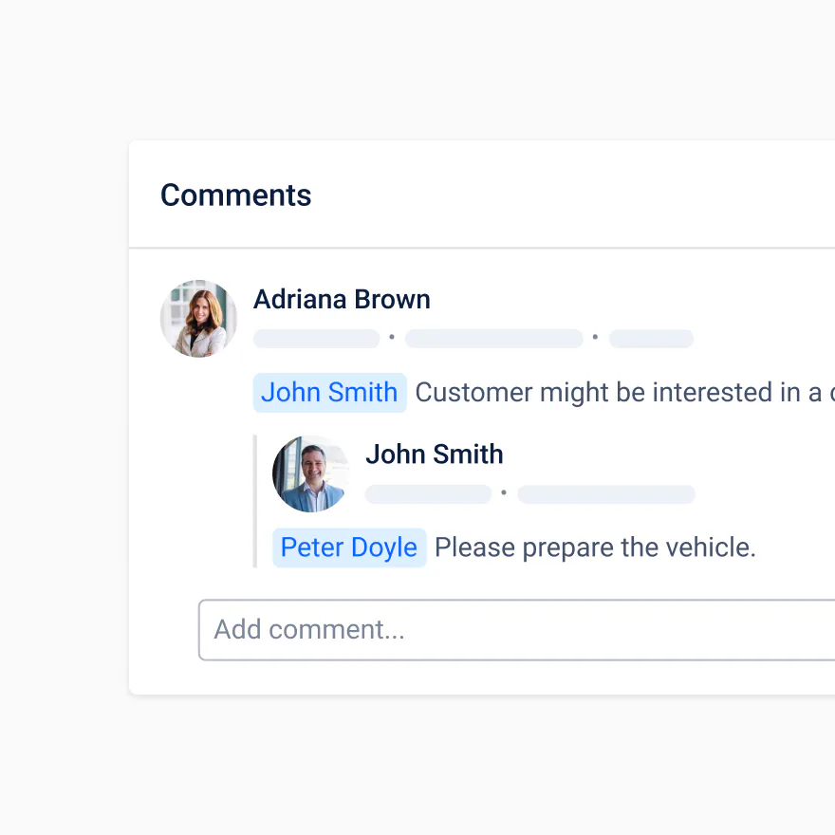Click in the Add comment field

[516, 630]
